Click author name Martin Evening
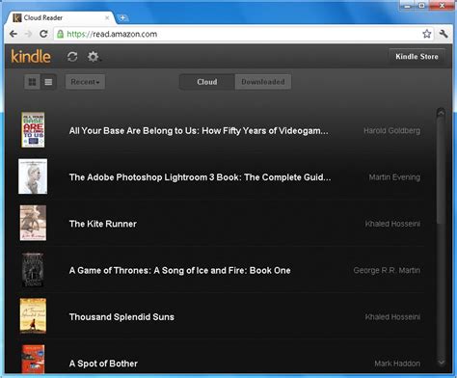Screen dimensions: 457x378 [x=394, y=177]
